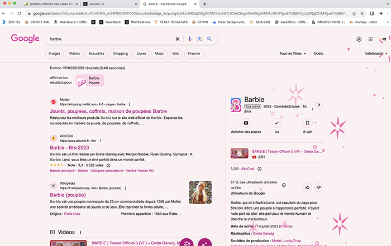The width and height of the screenshot is (391, 246).
Task: Open AlloCiné result three-dot menu
Action: (x=100, y=141)
